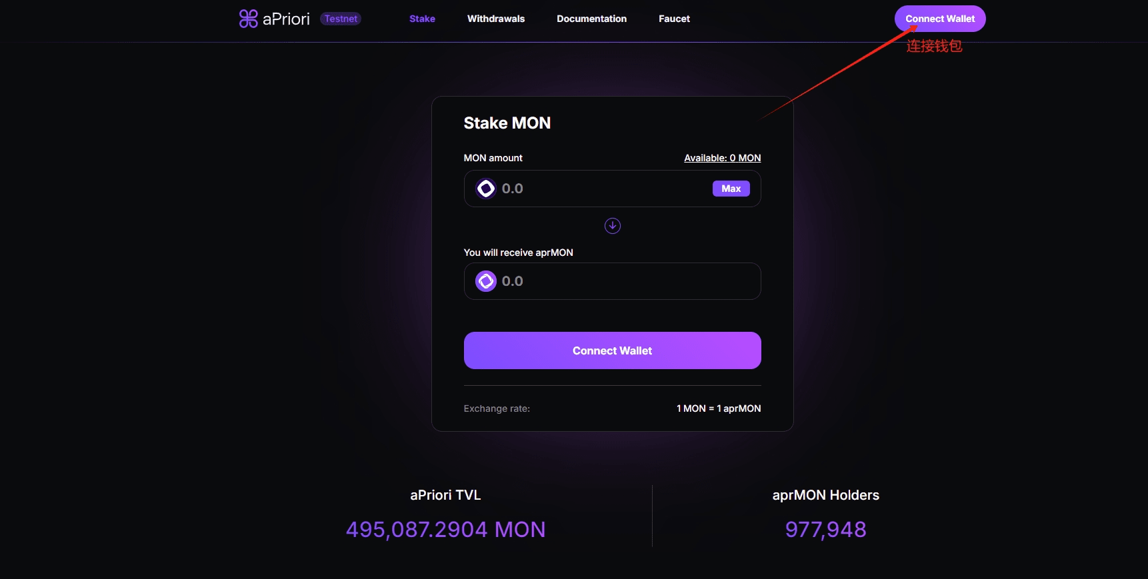Viewport: 1148px width, 579px height.
Task: Click the top-right Connect Wallet button
Action: 940,19
